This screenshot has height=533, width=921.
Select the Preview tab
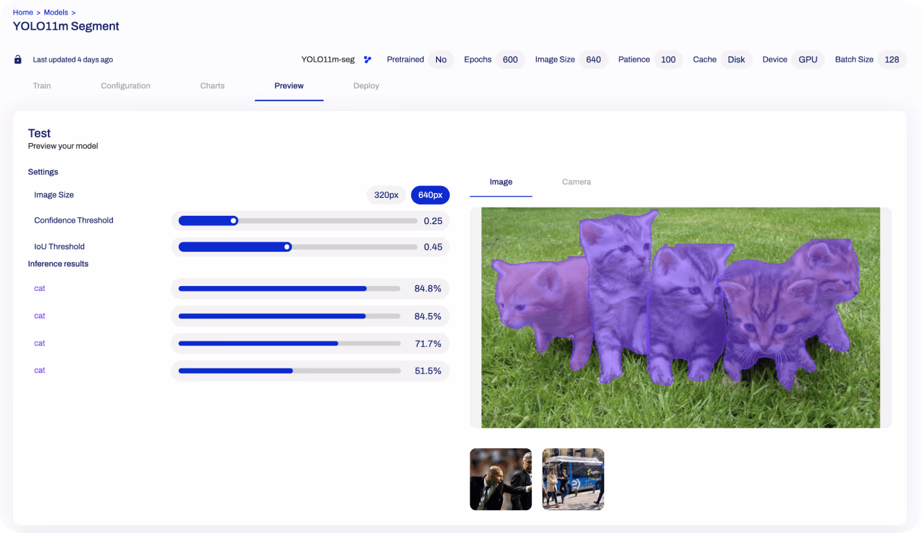tap(289, 86)
